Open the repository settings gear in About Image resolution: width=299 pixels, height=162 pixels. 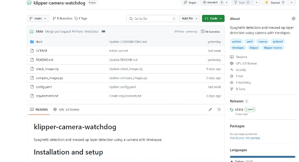click(293, 18)
